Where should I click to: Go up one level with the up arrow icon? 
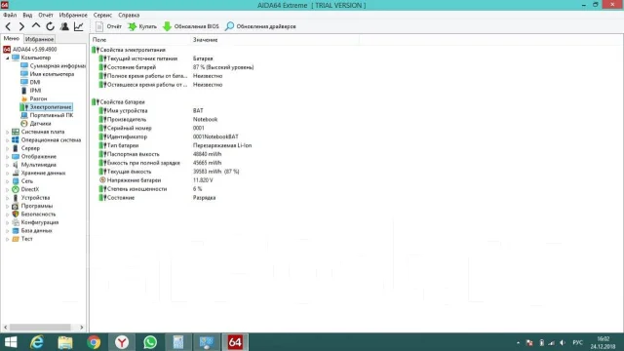[36, 26]
